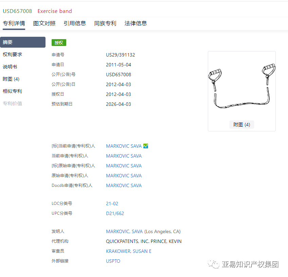Viewport: 288px width, 277px height.
Task: Click the green chart icon beside MARKOVIC SAVA
Action: click(146, 146)
